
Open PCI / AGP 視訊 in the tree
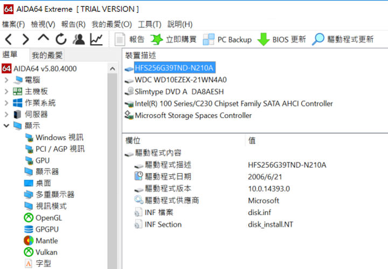coord(60,149)
